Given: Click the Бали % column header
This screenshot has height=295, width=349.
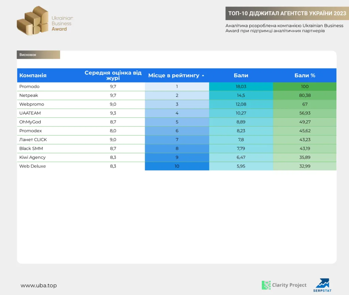Looking at the screenshot, I should 305,75.
